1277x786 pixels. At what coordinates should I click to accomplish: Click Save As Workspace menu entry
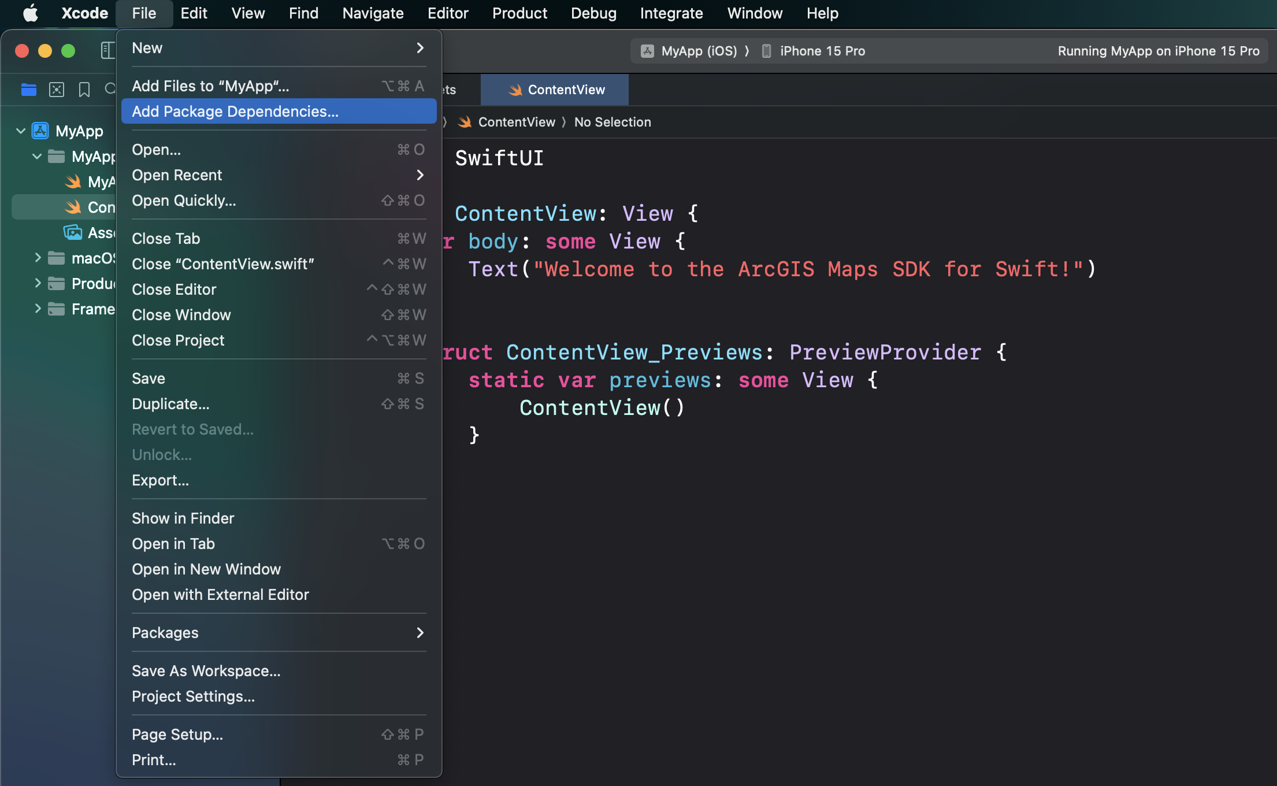click(206, 671)
